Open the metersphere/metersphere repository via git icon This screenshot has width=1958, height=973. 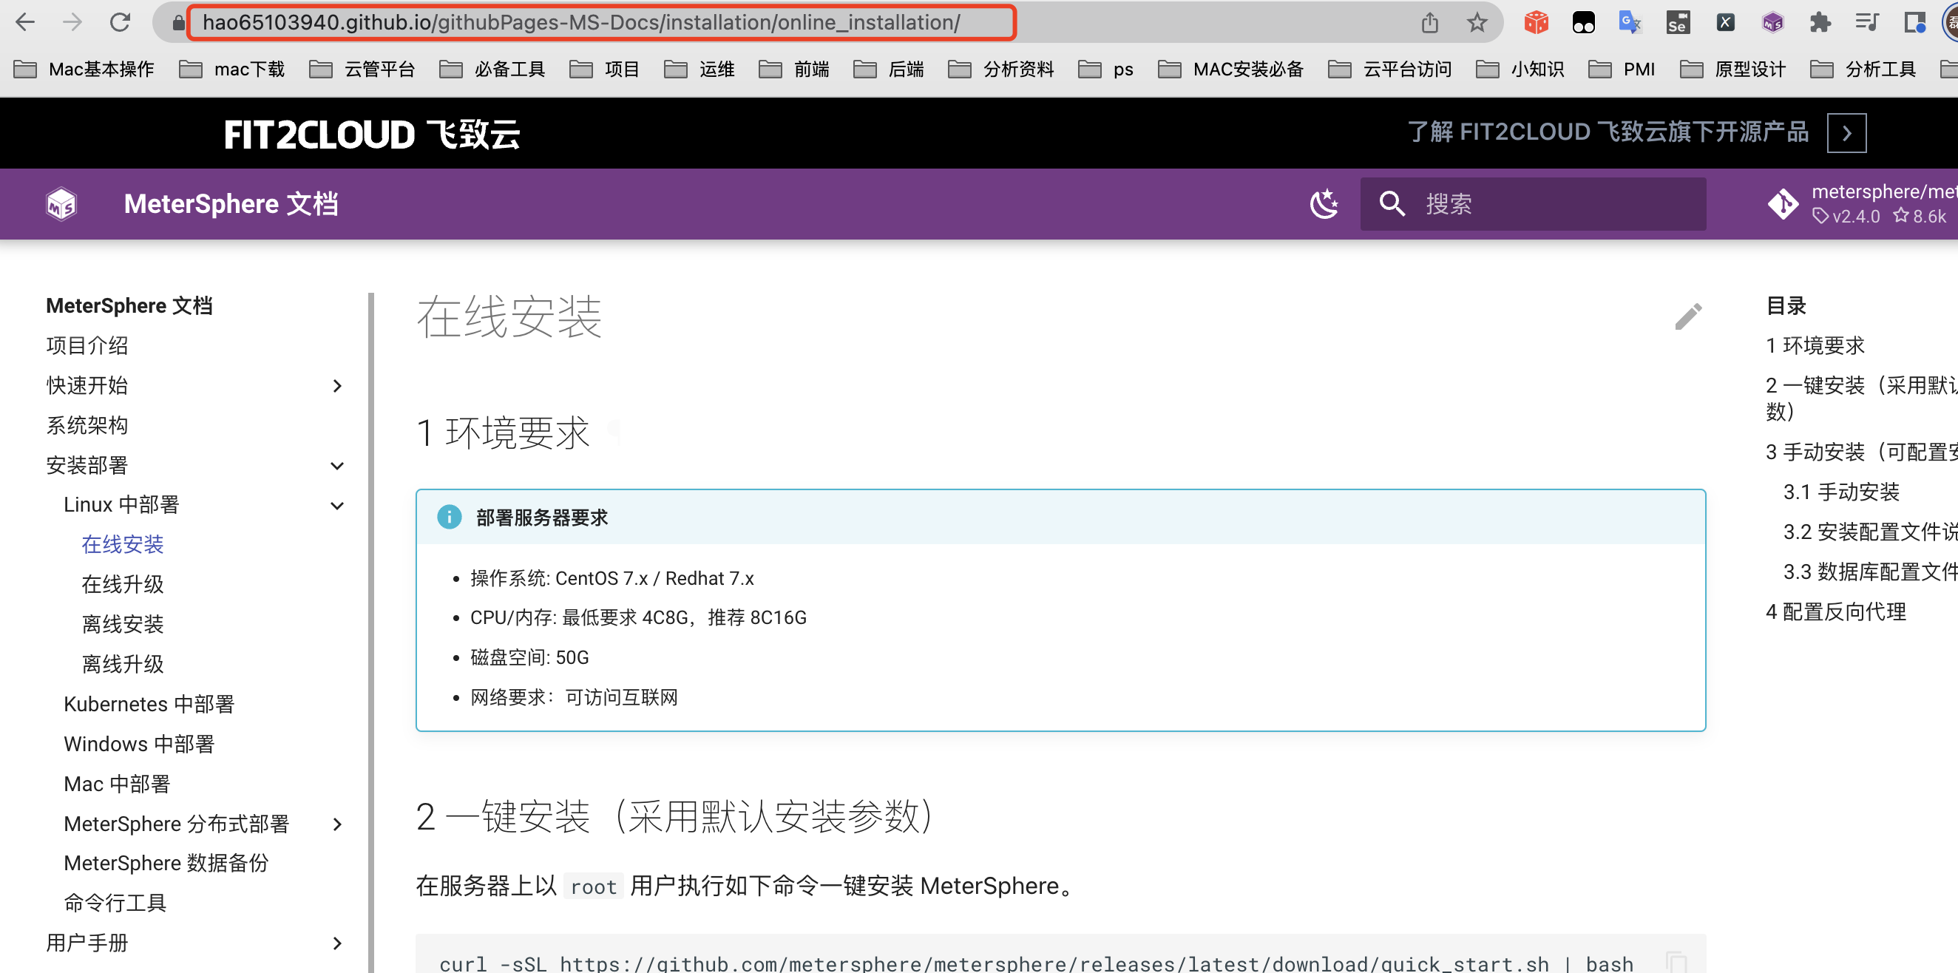(1783, 204)
